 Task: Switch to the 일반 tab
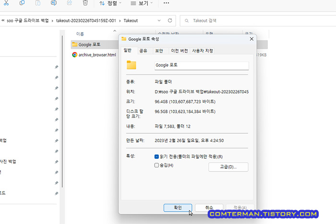[128, 50]
